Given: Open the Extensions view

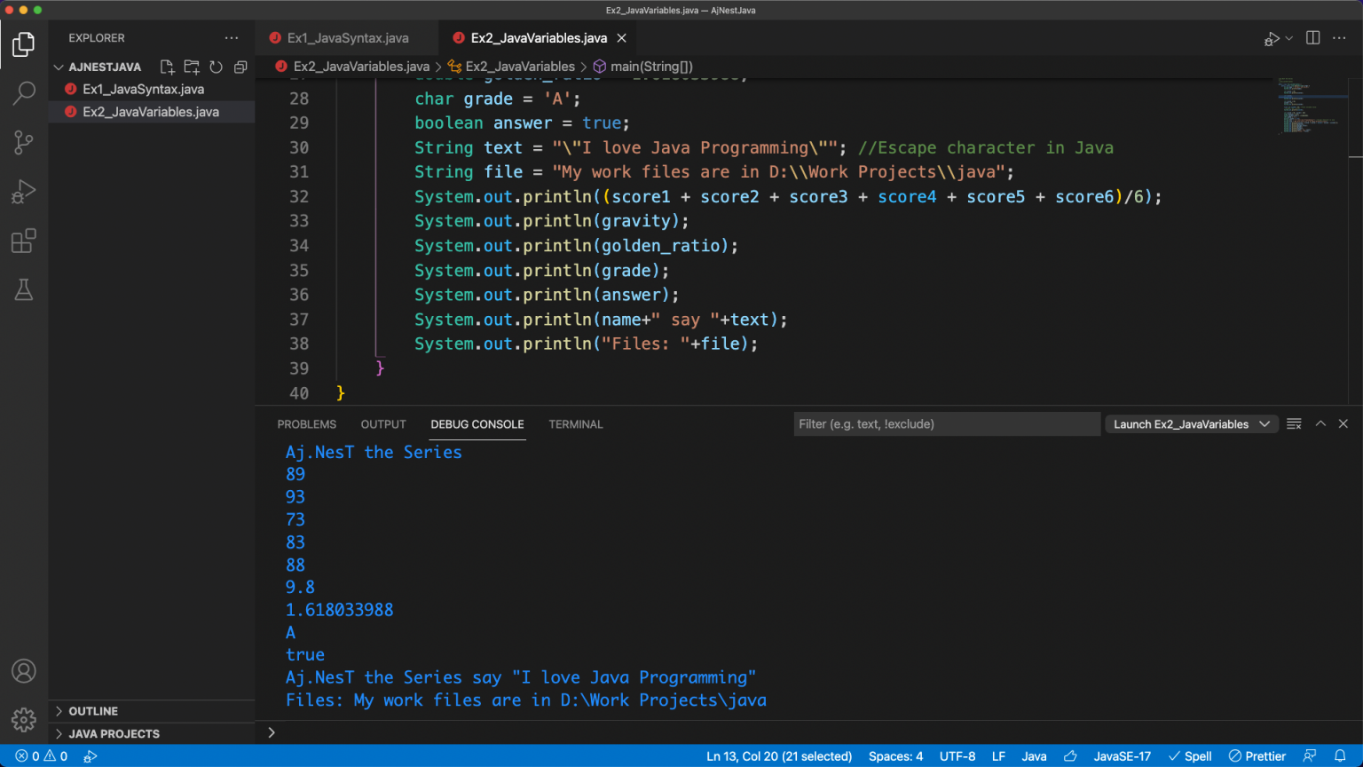Looking at the screenshot, I should [x=24, y=241].
